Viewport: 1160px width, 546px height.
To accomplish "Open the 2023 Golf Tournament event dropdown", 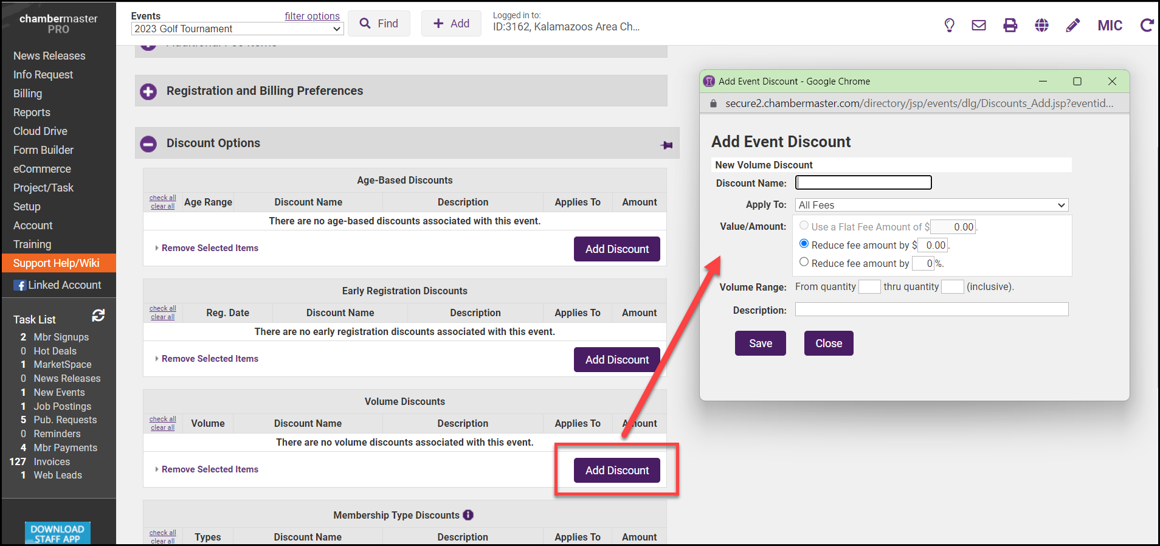I will tap(237, 29).
